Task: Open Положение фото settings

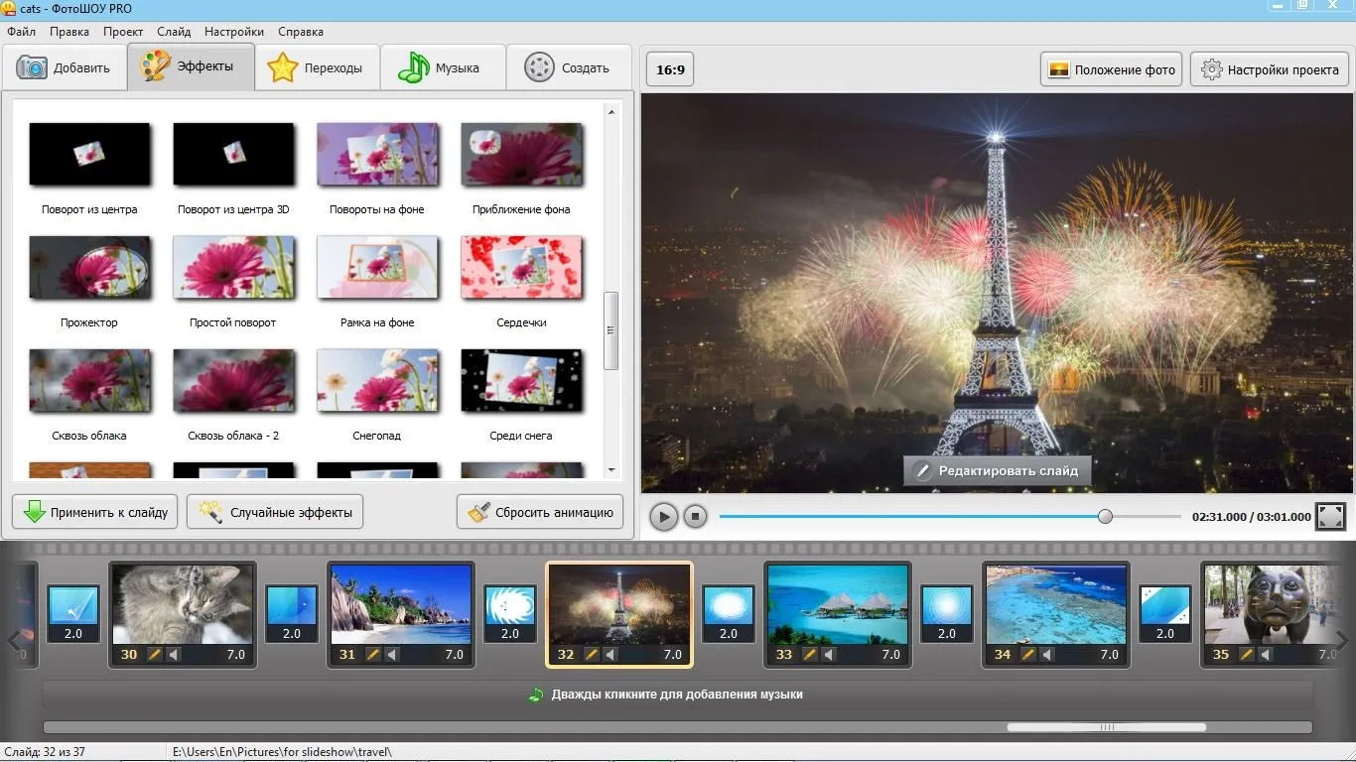Action: click(1112, 69)
